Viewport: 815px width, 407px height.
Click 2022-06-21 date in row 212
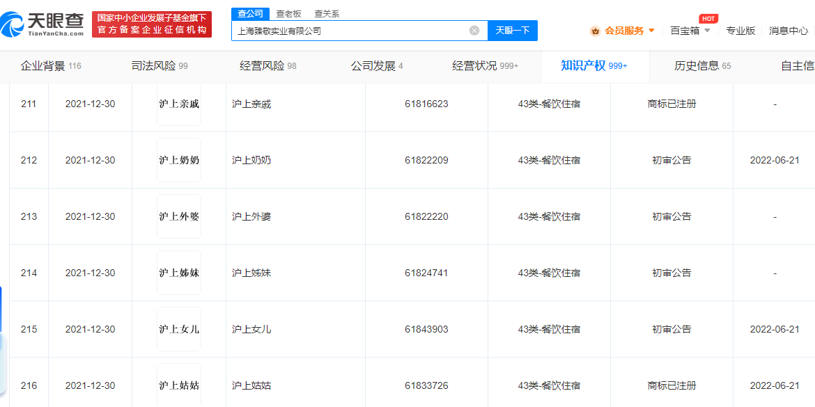[775, 160]
